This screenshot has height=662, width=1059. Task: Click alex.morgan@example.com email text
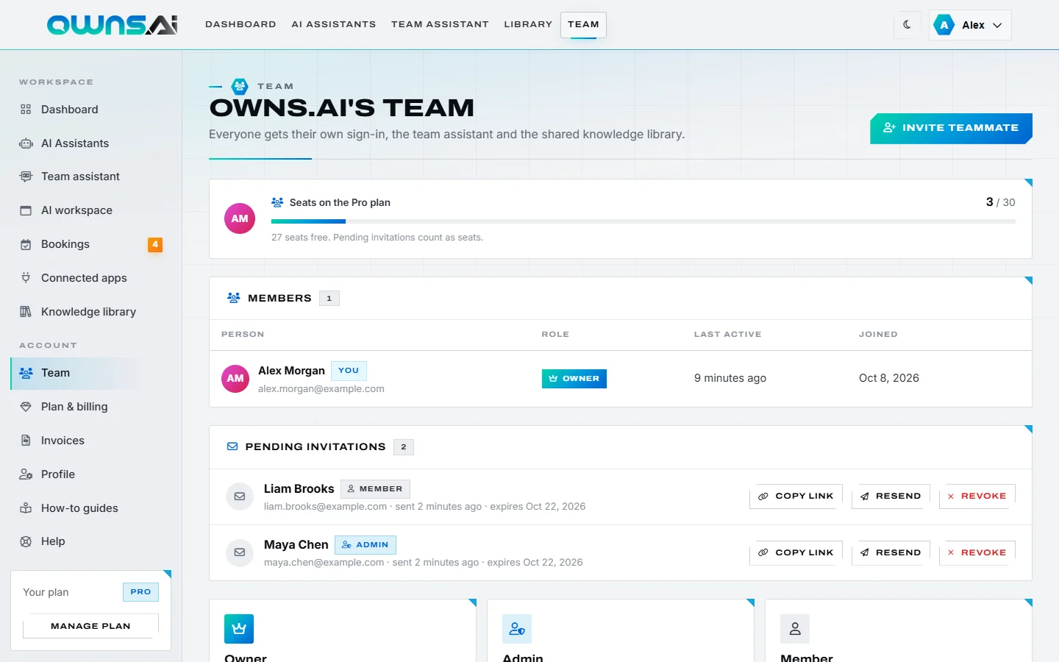point(321,389)
